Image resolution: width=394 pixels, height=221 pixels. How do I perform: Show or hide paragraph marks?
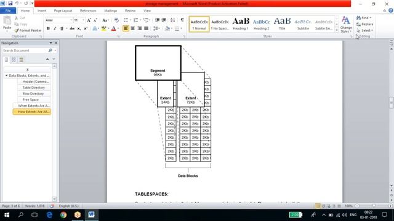182,20
